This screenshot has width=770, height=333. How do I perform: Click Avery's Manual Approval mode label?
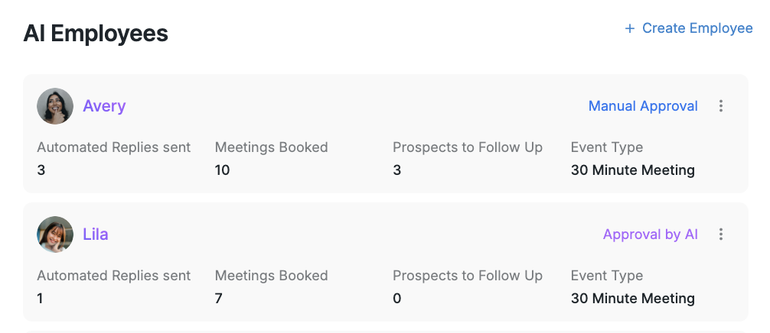point(643,106)
